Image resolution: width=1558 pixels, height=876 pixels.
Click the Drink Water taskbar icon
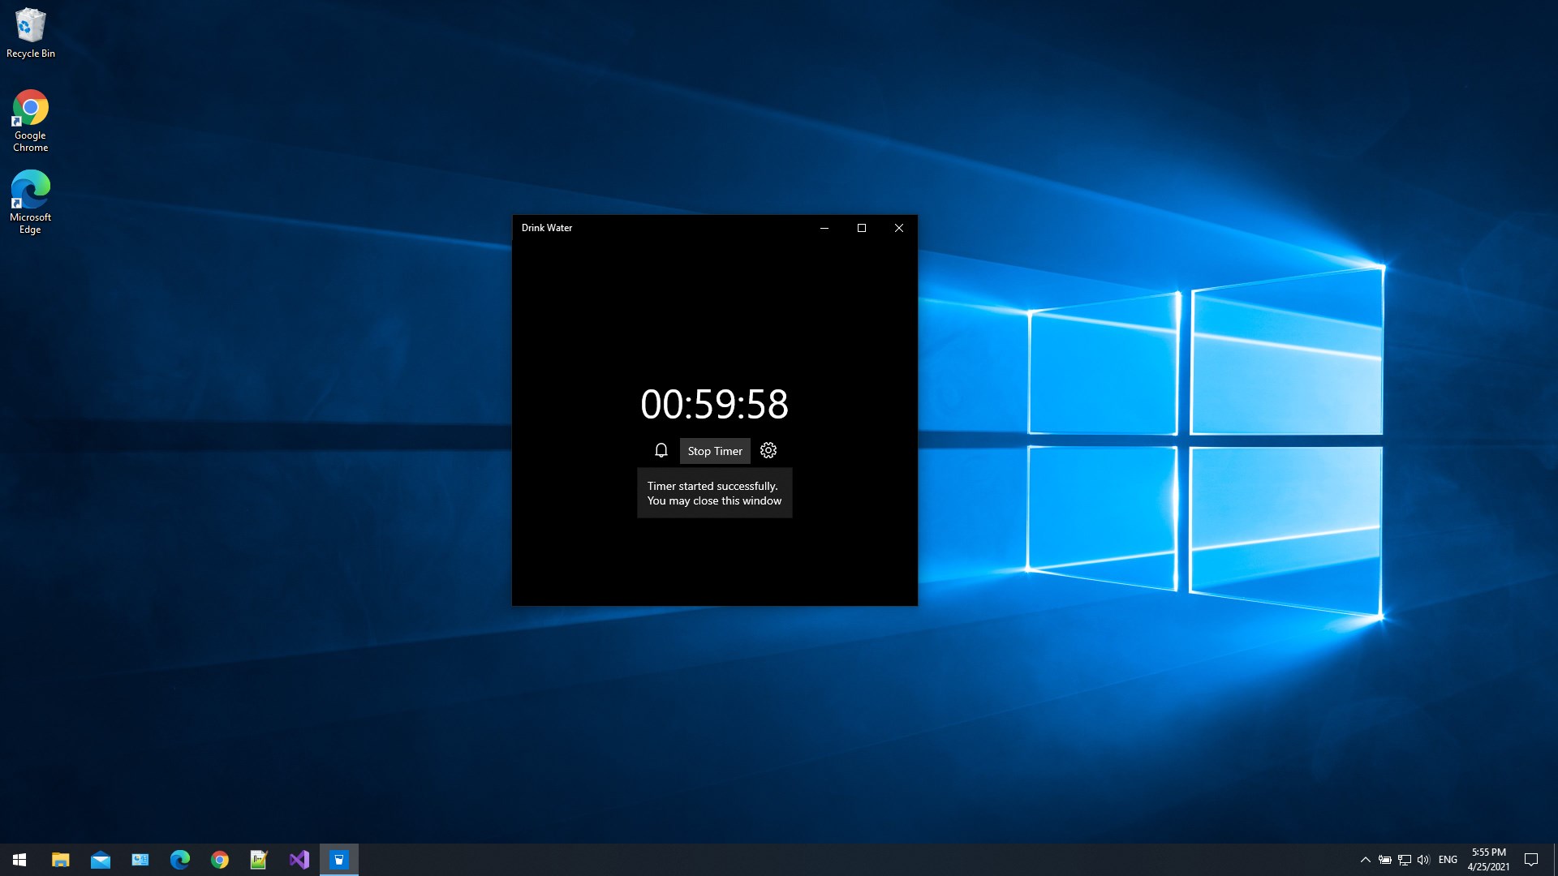click(x=339, y=860)
